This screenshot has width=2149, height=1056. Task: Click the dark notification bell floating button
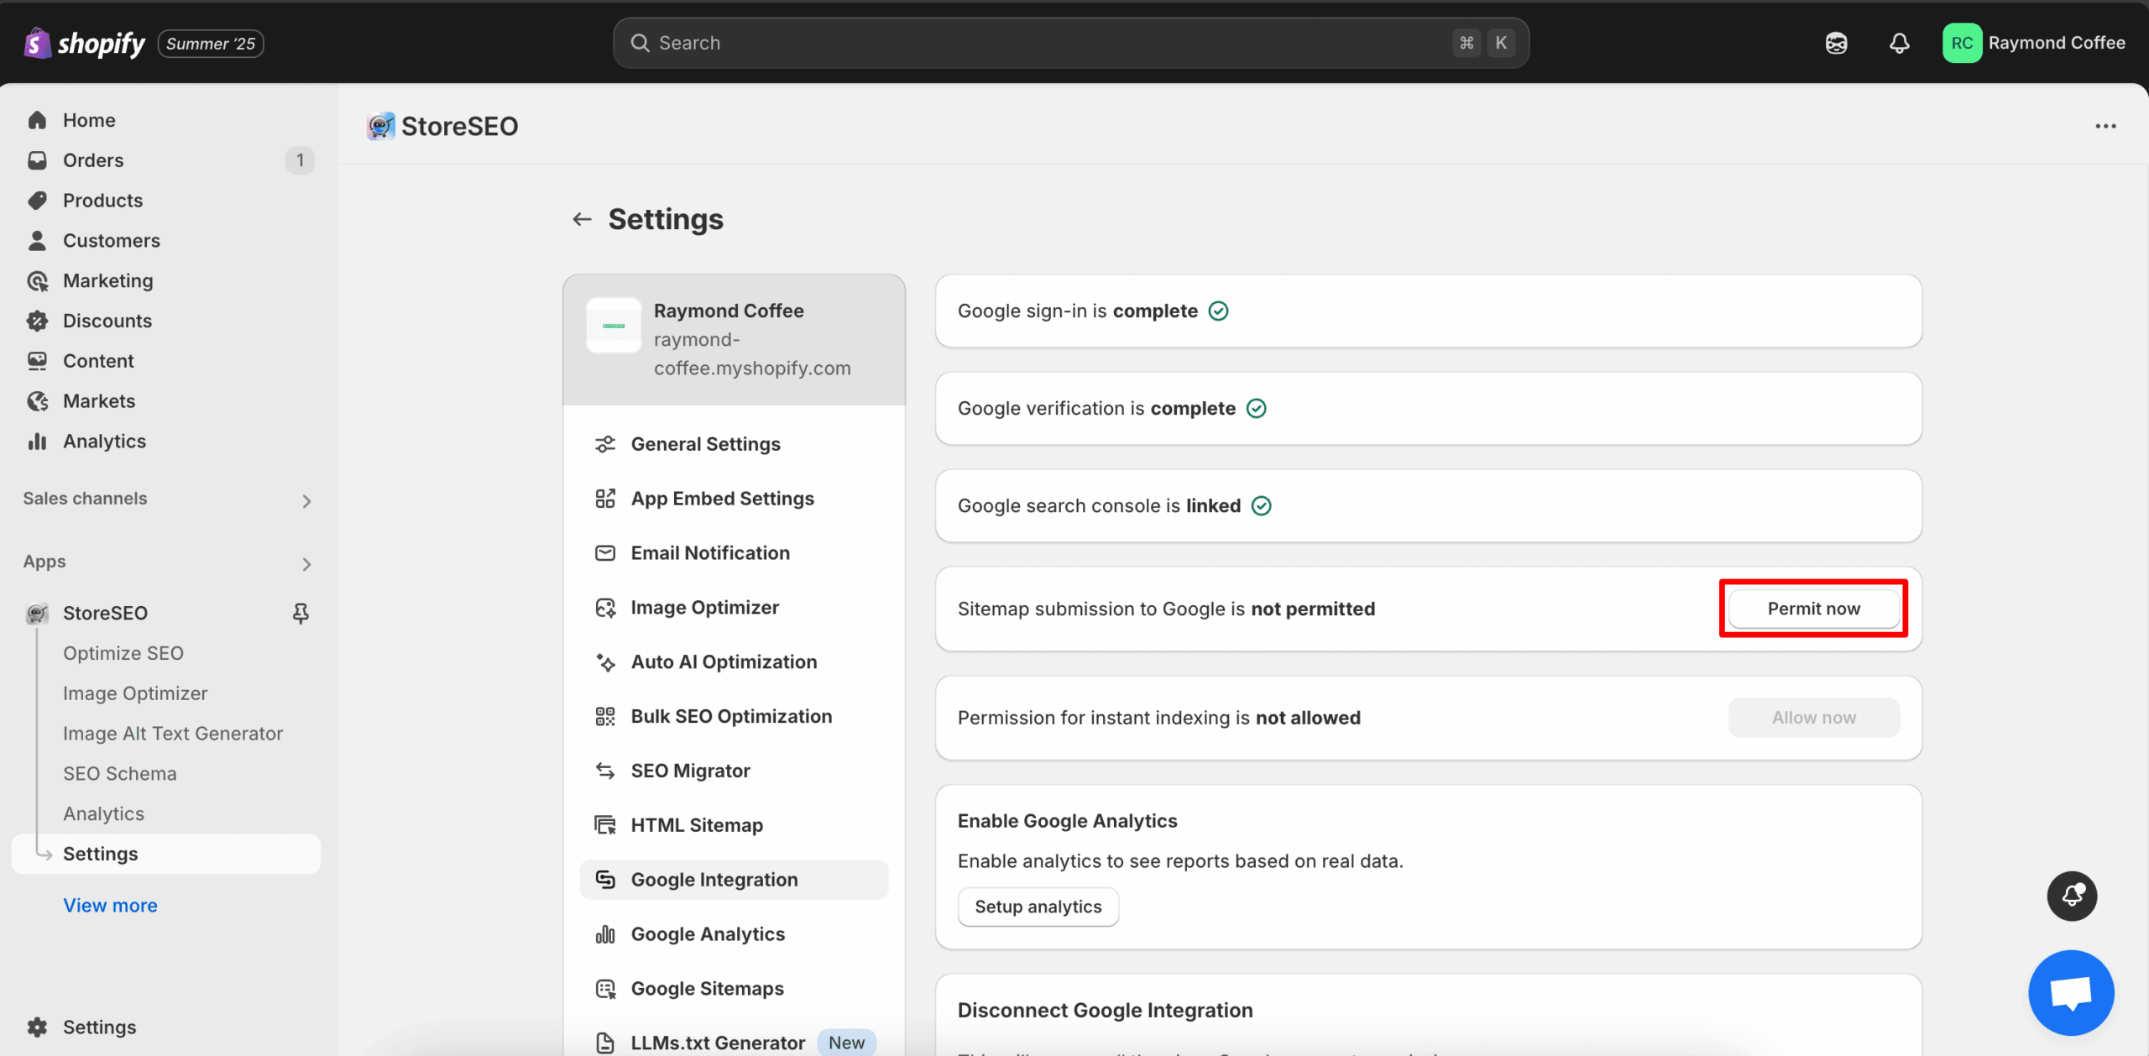click(2072, 896)
